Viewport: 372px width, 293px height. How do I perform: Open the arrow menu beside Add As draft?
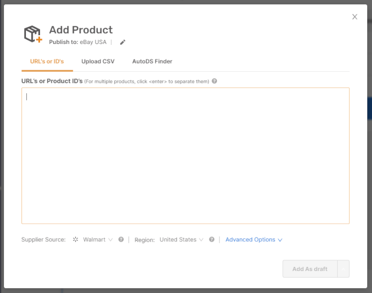[343, 269]
